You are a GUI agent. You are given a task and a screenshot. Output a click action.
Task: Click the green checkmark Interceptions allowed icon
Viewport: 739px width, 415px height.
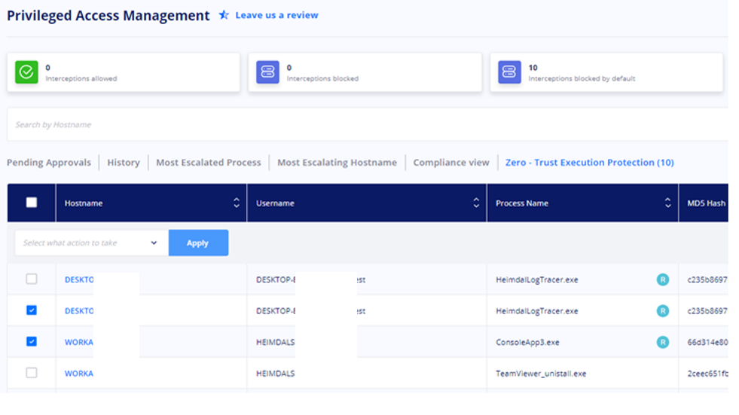tap(26, 72)
